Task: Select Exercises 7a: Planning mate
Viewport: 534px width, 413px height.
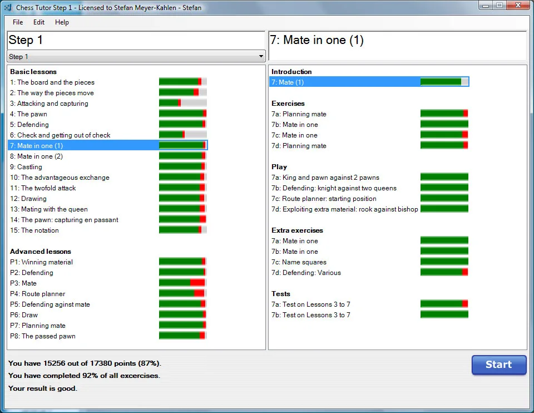Action: 299,114
